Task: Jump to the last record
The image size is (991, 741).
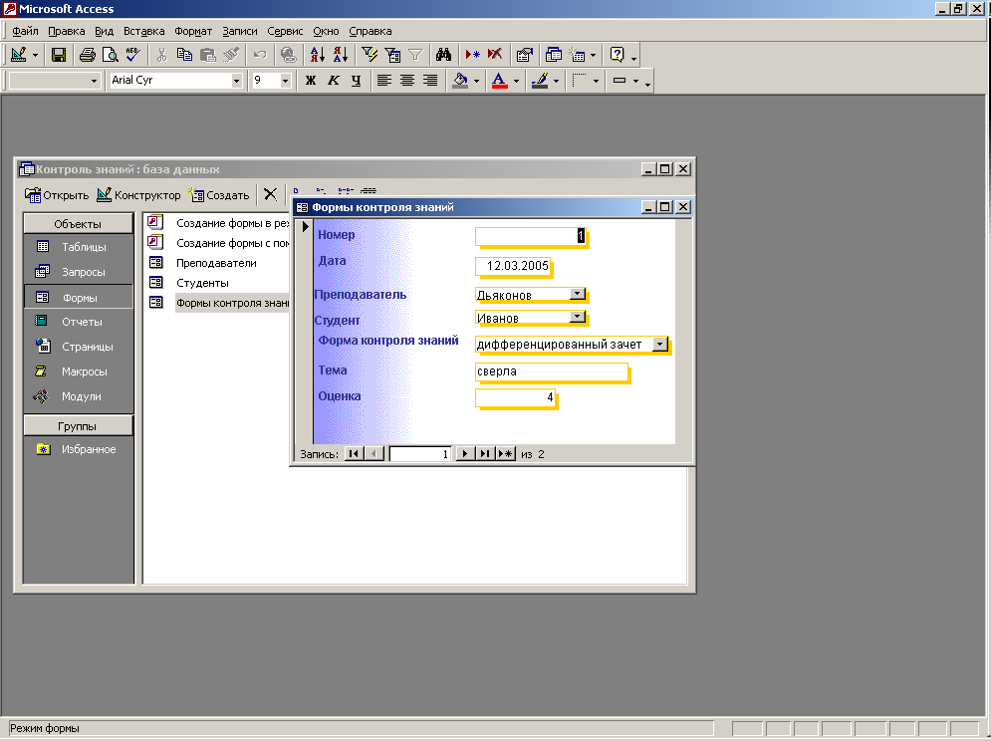Action: tap(485, 454)
